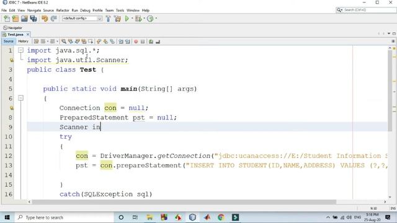The width and height of the screenshot is (397, 223).
Task: Click hint bulb beside Connection con line
Action: 11,108
